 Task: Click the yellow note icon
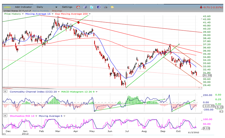coord(113,7)
